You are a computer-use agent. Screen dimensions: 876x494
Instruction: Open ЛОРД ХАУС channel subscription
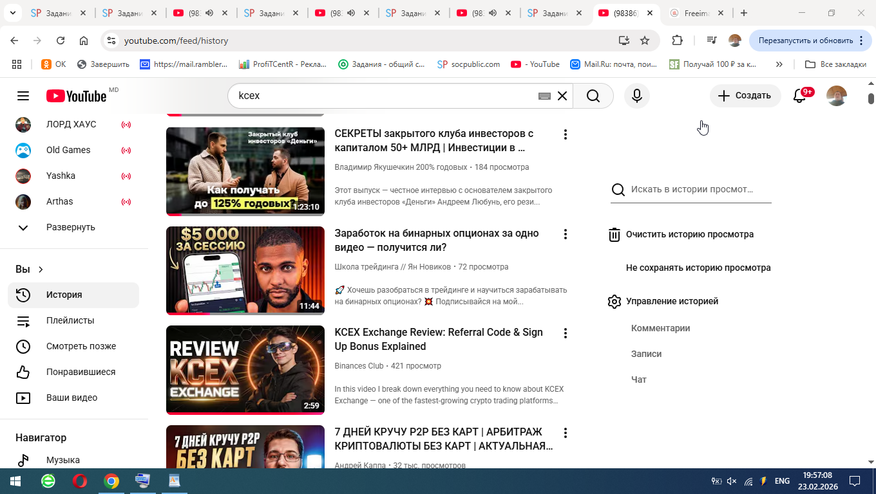pyautogui.click(x=74, y=124)
